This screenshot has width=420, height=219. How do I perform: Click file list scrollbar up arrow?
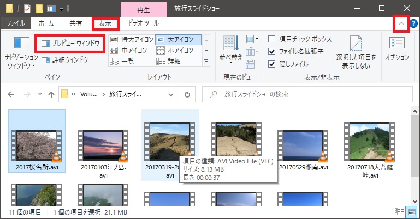point(415,111)
